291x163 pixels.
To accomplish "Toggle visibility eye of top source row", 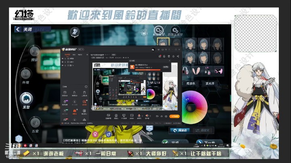I will 63,59.
